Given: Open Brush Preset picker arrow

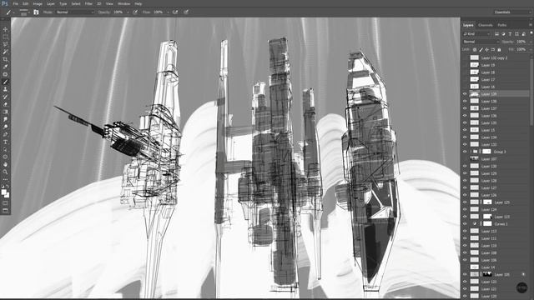Looking at the screenshot, I should (28, 12).
